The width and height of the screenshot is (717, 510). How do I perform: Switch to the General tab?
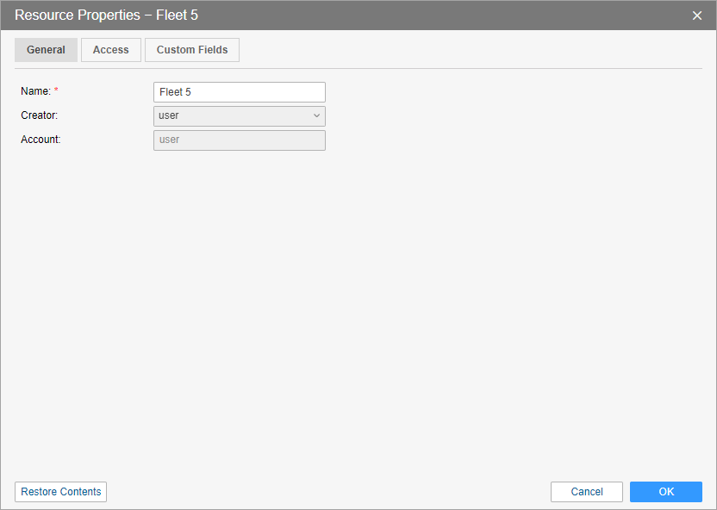(x=46, y=50)
